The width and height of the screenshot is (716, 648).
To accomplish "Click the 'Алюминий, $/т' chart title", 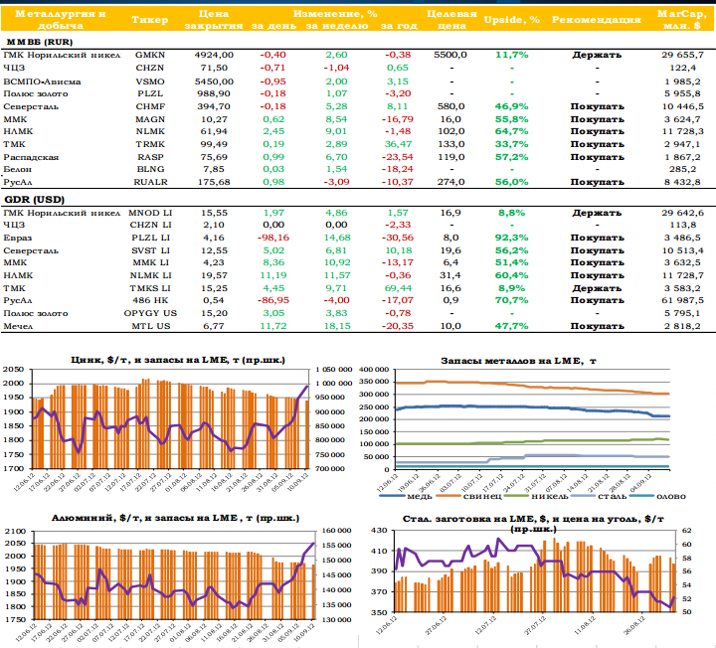I will [x=175, y=519].
